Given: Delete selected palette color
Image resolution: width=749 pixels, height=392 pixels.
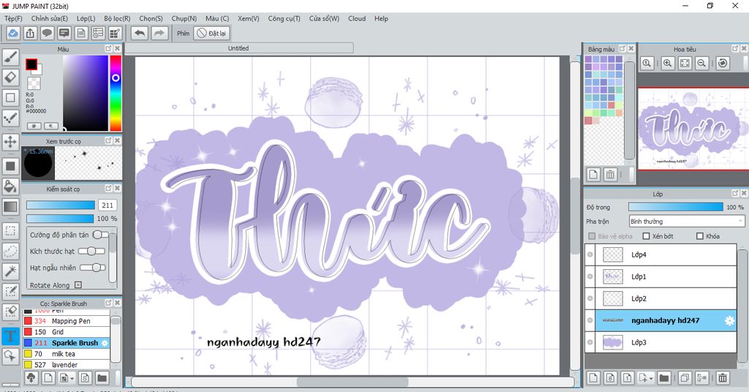Looking at the screenshot, I should [x=610, y=174].
